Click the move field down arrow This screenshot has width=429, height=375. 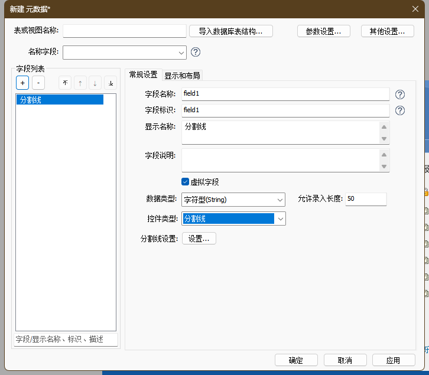tap(95, 83)
